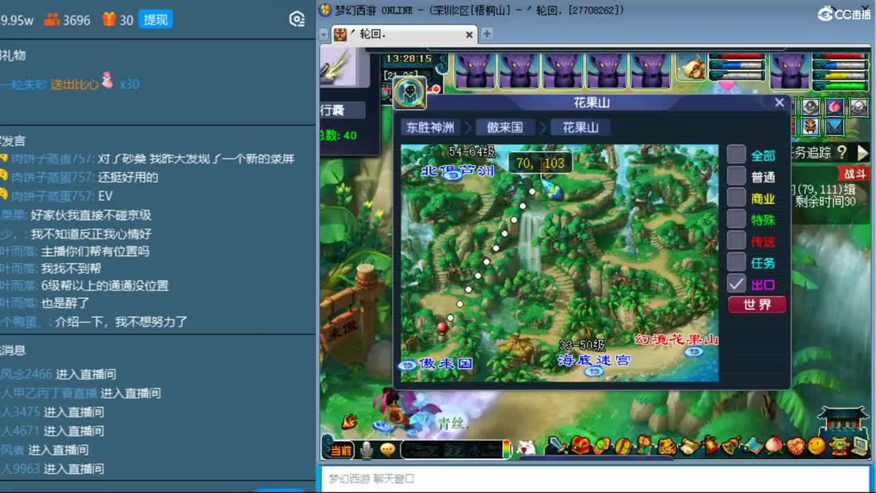This screenshot has width=876, height=493.
Task: Open the 世界 world map
Action: click(x=757, y=304)
